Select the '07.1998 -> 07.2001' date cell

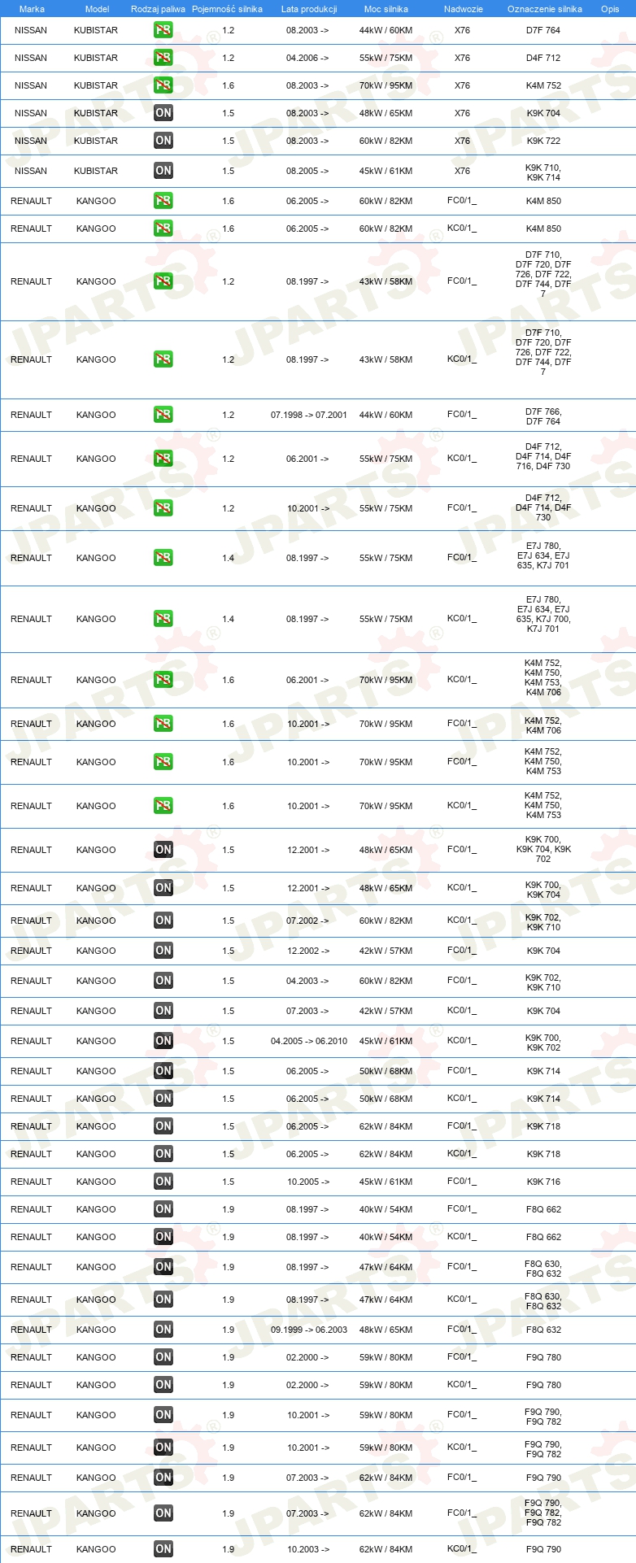(x=309, y=415)
